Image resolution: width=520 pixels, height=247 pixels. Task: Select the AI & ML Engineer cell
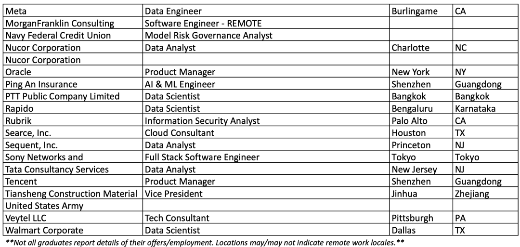point(266,84)
